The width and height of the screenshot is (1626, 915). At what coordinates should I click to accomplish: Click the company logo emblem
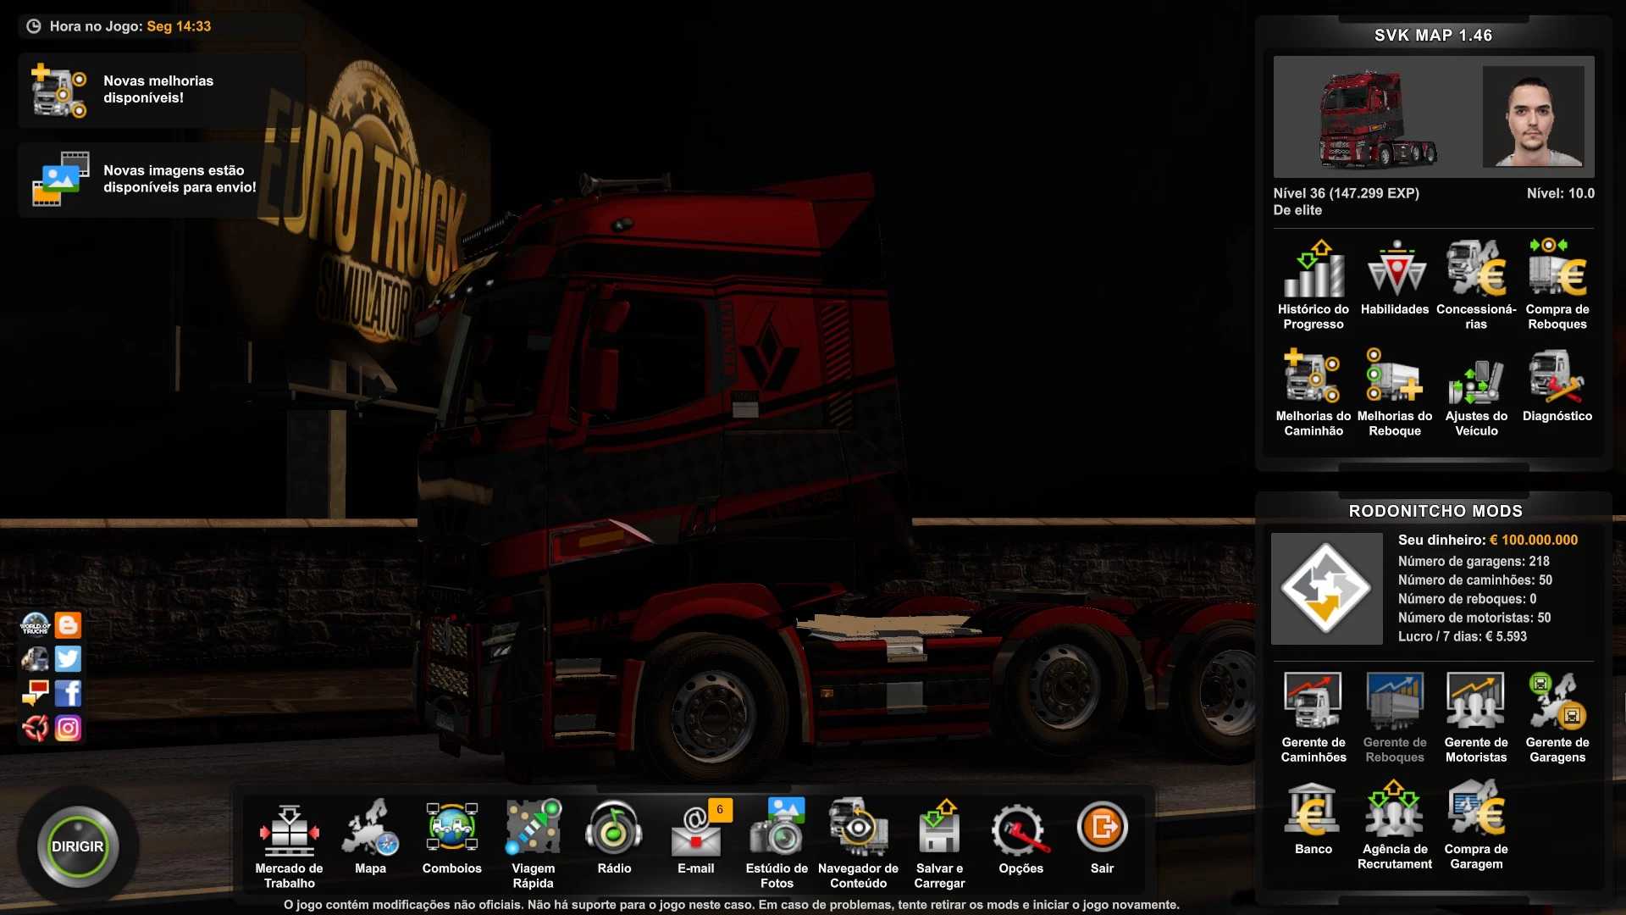[x=1326, y=588]
